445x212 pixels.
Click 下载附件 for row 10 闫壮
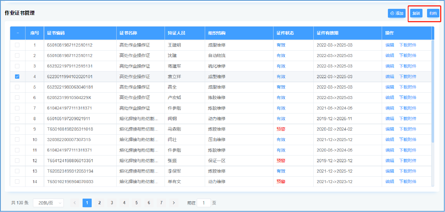[x=408, y=139]
